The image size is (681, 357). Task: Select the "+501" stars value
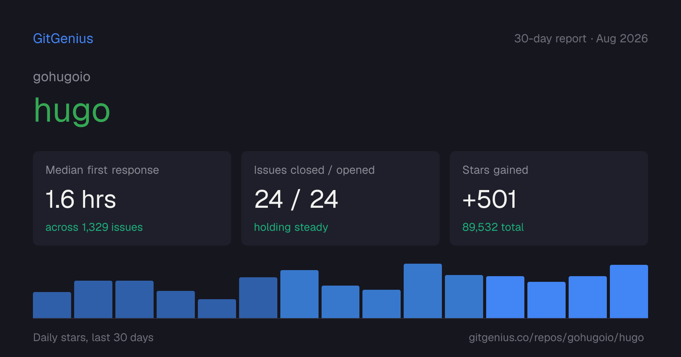click(489, 199)
